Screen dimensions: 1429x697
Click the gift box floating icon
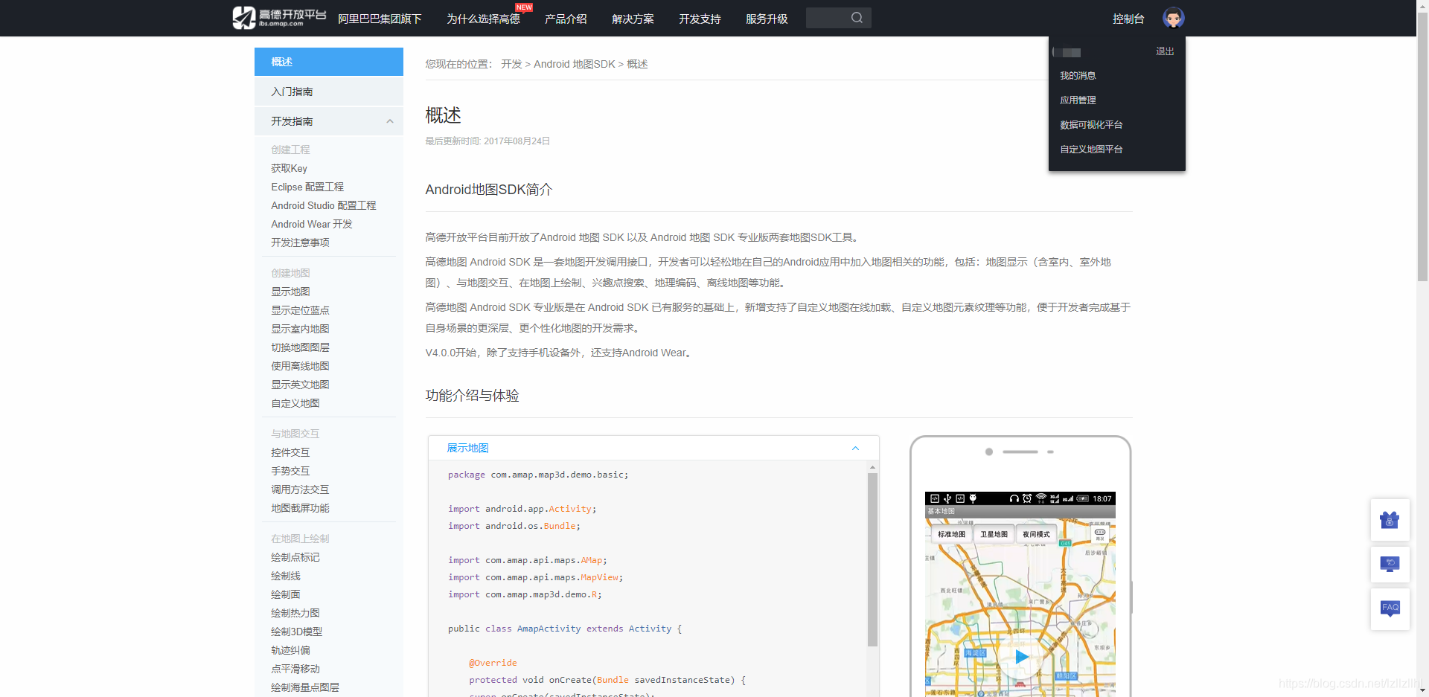1390,520
